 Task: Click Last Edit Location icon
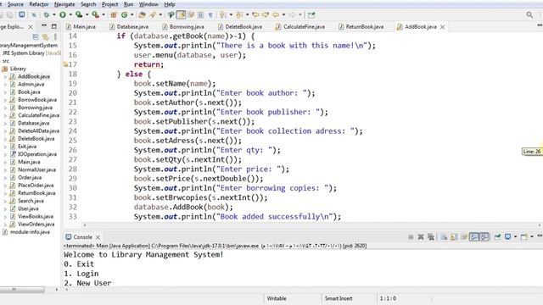point(255,14)
